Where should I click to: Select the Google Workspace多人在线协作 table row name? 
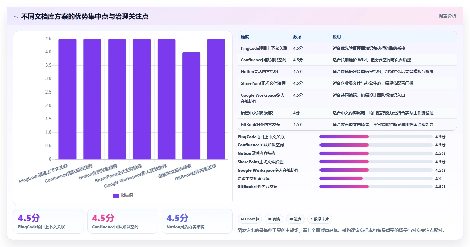tap(263, 98)
